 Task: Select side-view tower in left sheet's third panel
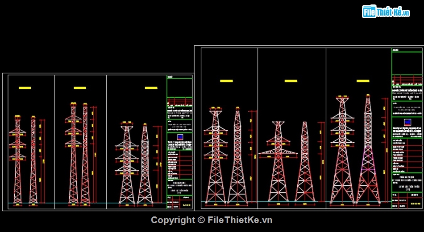pos(145,164)
